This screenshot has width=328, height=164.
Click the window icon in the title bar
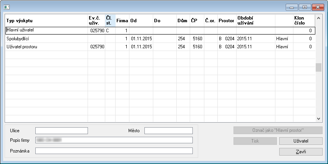click(7, 7)
